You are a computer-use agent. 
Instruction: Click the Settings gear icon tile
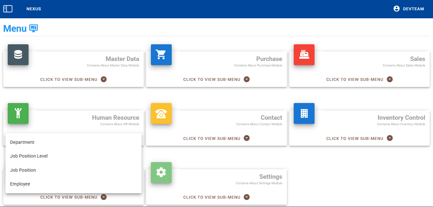point(161,172)
